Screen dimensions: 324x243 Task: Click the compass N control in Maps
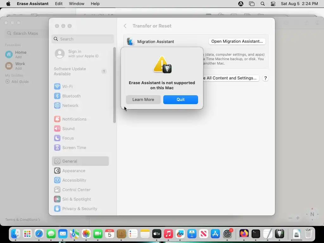coord(312,214)
